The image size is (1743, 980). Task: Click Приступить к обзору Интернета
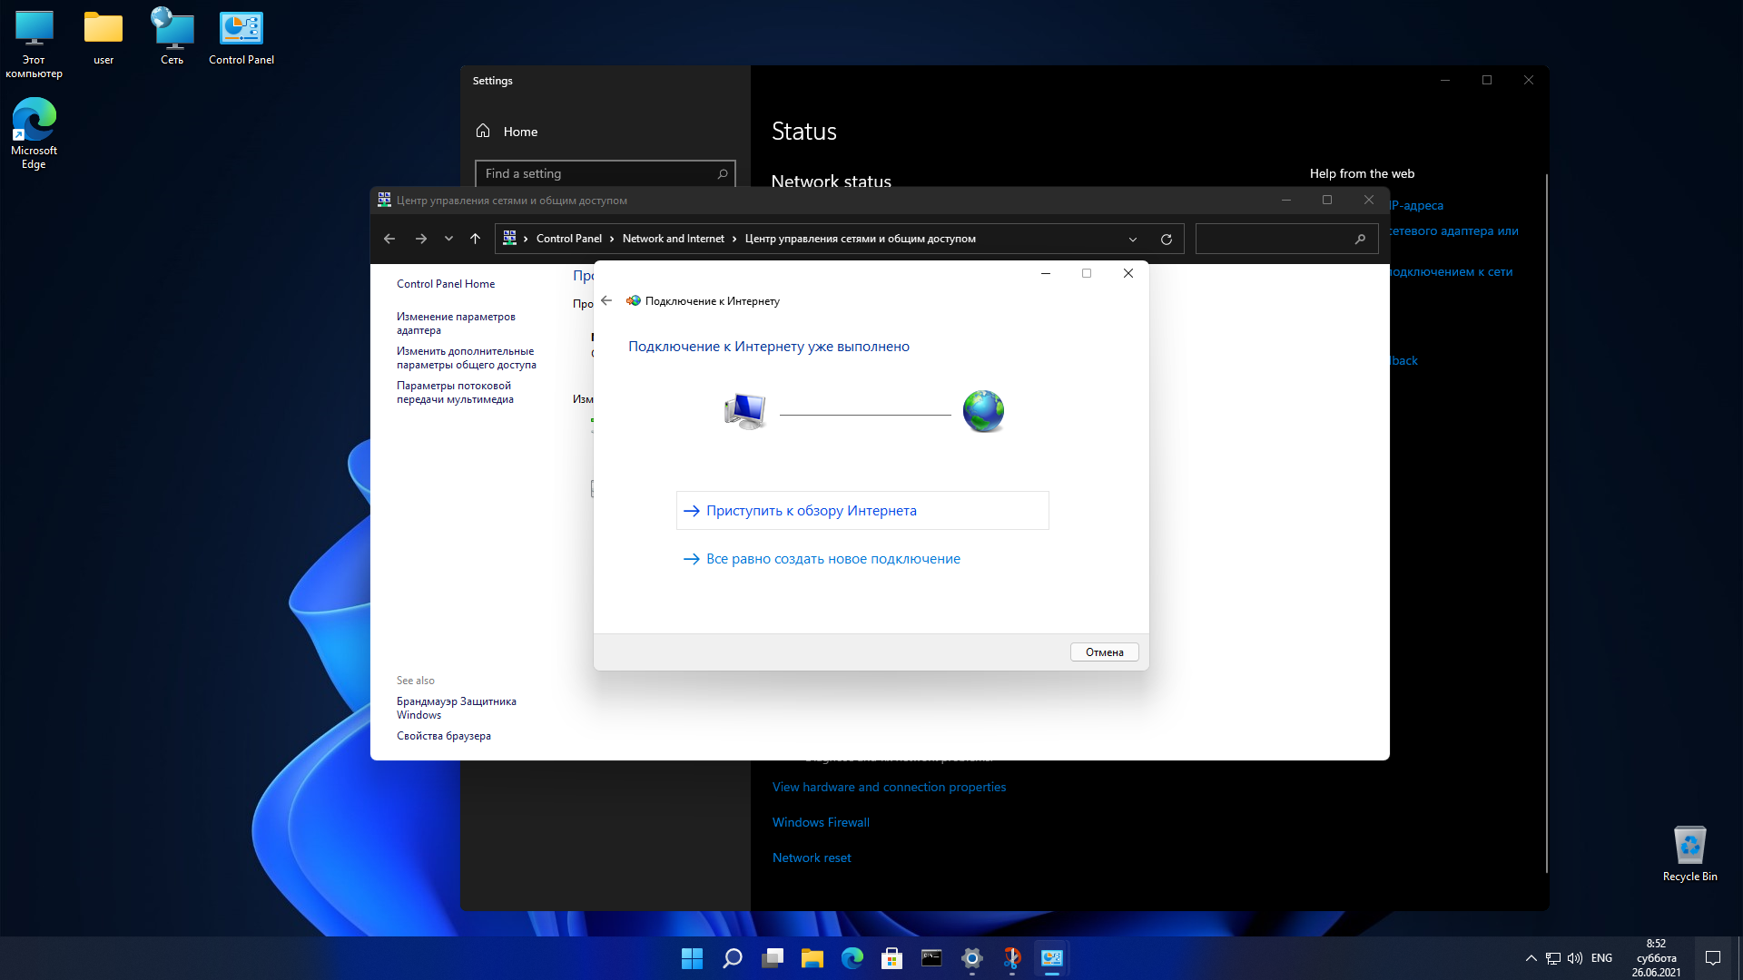click(811, 510)
